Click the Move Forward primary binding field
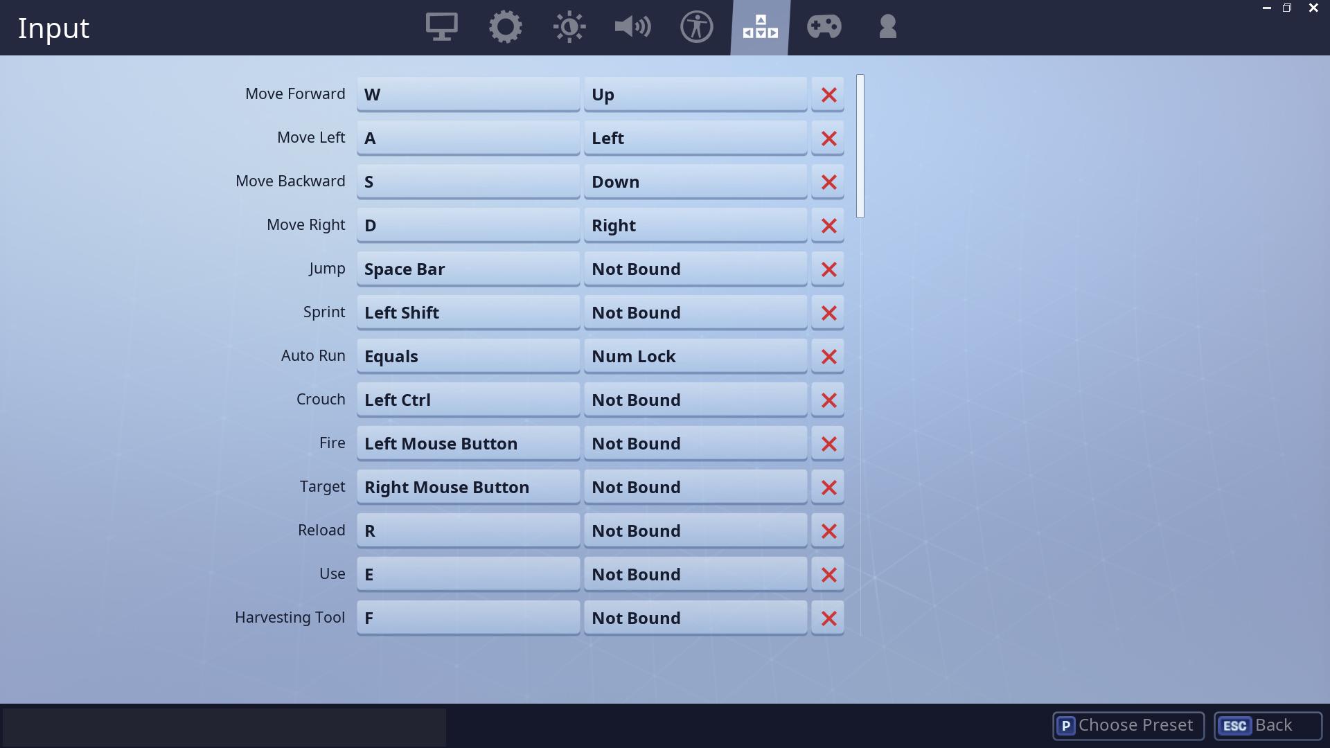 coord(467,94)
